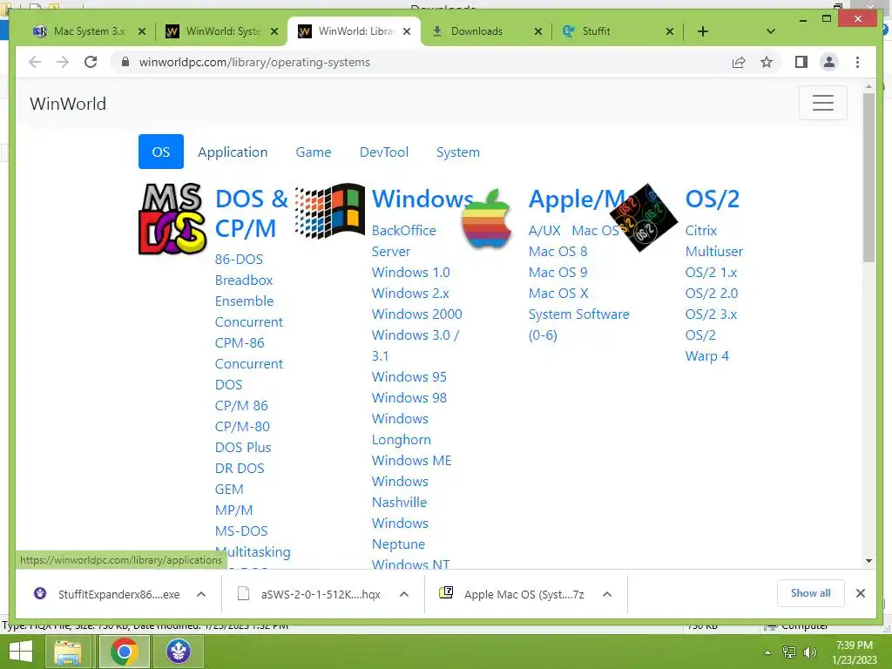Image resolution: width=892 pixels, height=669 pixels.
Task: Open a new browser tab
Action: (703, 31)
